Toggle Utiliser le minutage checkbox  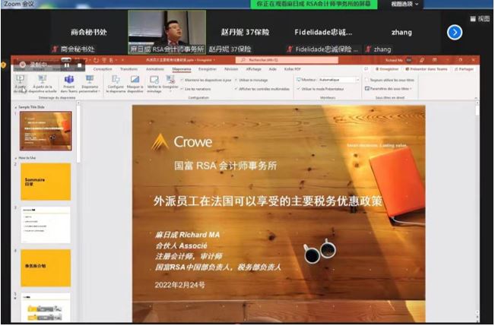click(x=238, y=79)
